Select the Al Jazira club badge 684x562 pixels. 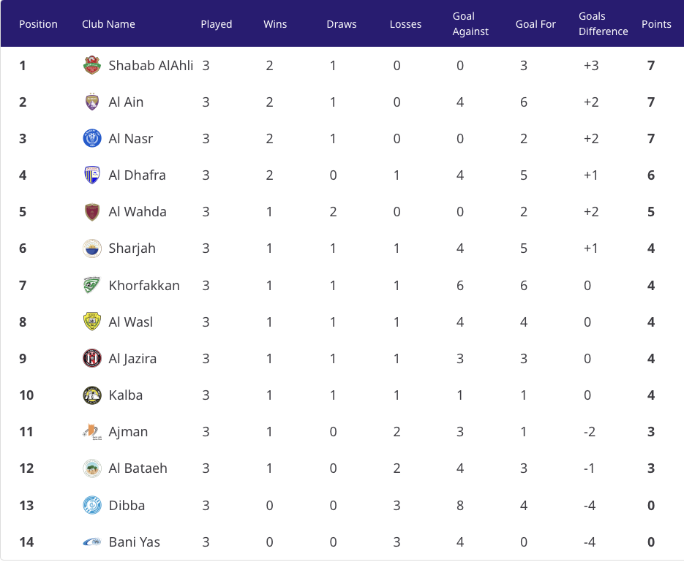pyautogui.click(x=92, y=359)
